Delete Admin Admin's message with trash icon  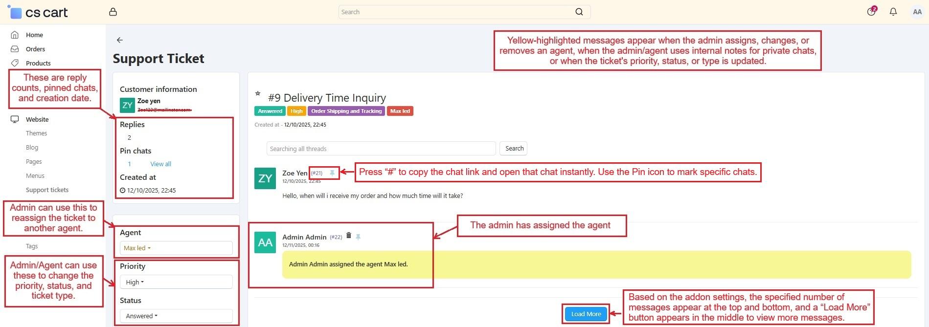click(x=349, y=236)
